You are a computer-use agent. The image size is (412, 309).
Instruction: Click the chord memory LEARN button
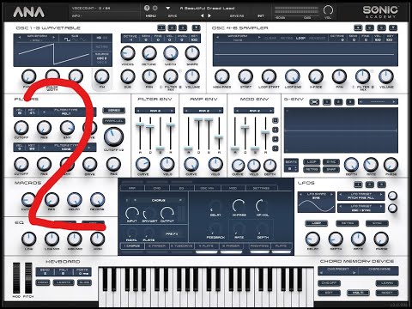click(387, 282)
